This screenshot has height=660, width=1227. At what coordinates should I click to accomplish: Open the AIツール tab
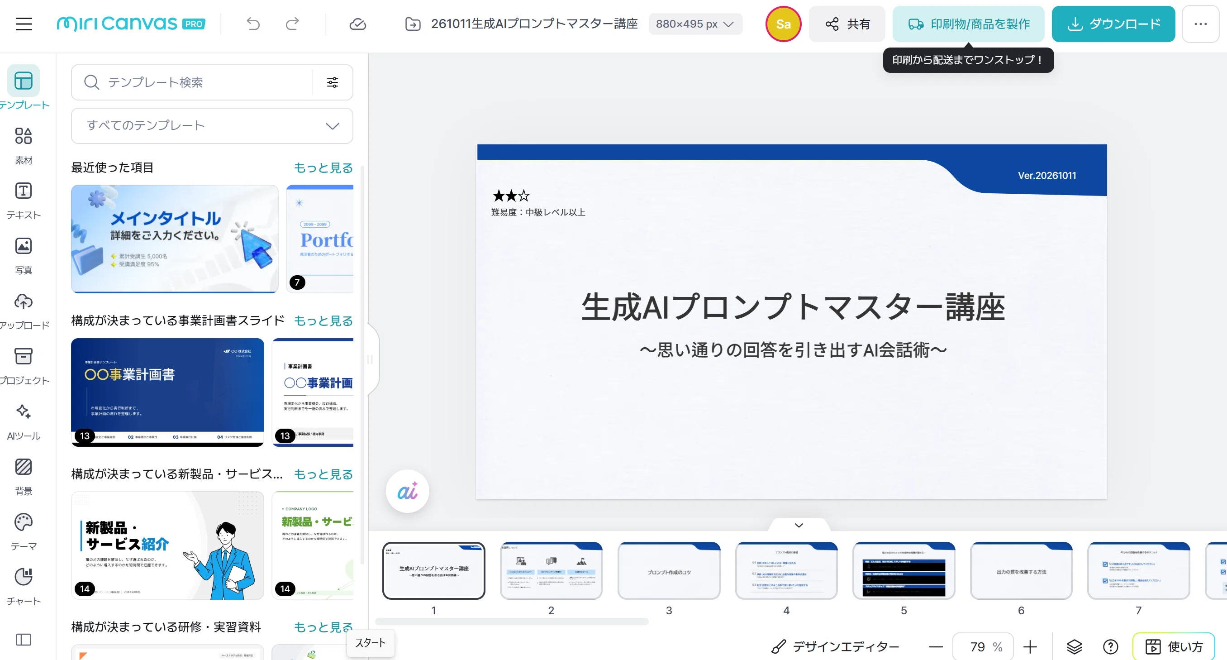24,422
